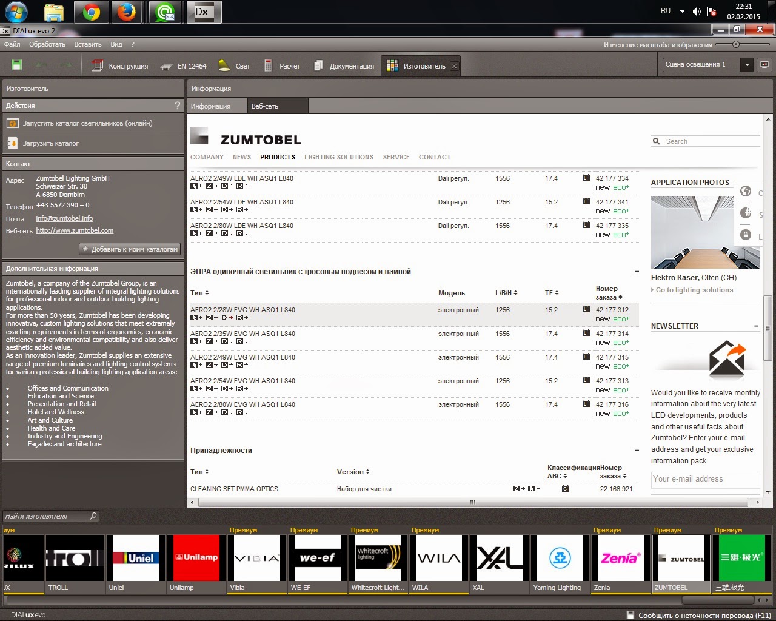Collapse the NEWSLETTER panel
Screen dimensions: 776x621
pos(757,326)
